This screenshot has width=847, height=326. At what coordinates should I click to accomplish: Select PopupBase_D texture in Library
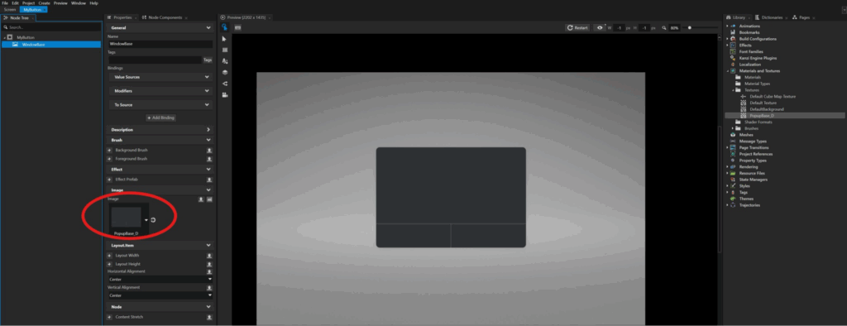pyautogui.click(x=762, y=116)
